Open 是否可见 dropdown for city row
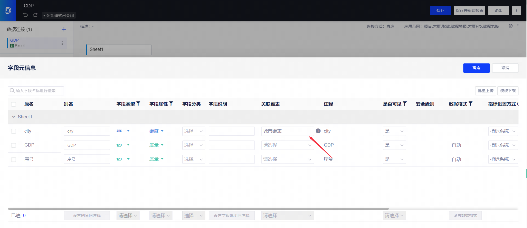 [x=394, y=131]
